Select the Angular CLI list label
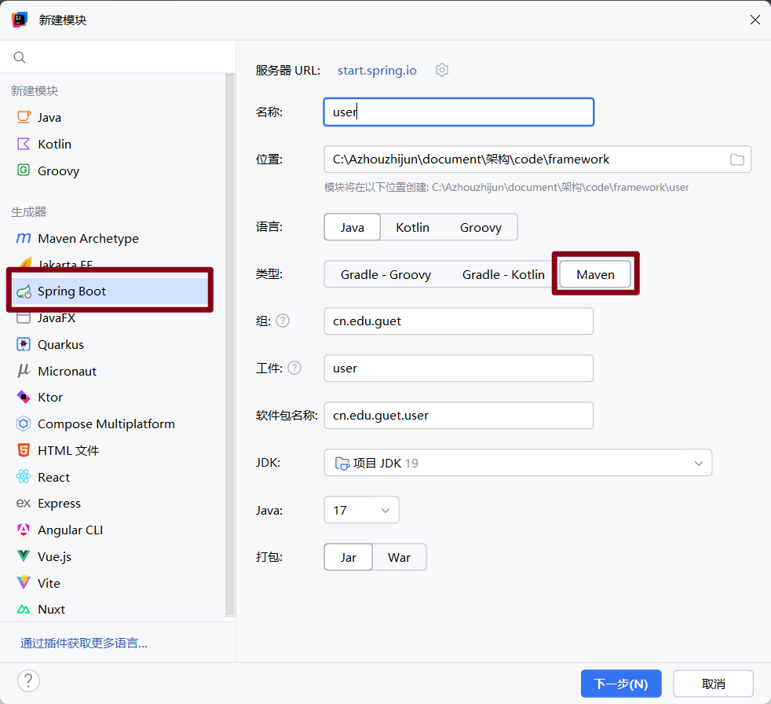This screenshot has height=704, width=771. pos(71,530)
